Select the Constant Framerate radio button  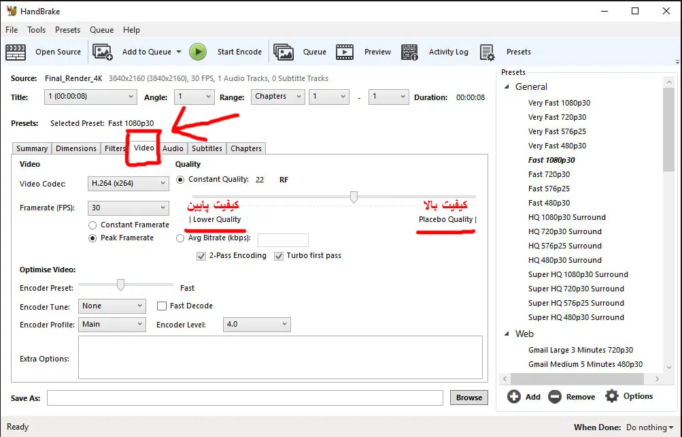pos(92,225)
